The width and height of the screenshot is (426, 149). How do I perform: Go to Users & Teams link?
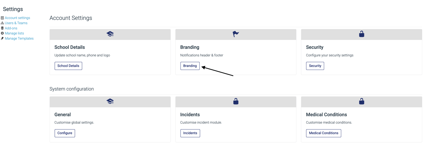pos(16,23)
